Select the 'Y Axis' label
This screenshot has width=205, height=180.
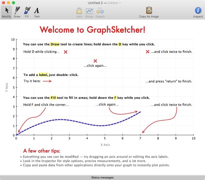point(7,87)
